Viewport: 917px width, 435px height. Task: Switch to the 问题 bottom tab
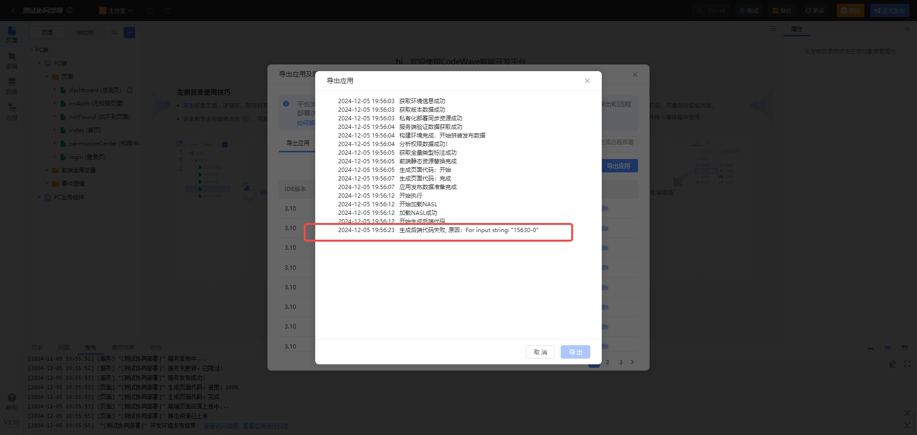pyautogui.click(x=64, y=347)
